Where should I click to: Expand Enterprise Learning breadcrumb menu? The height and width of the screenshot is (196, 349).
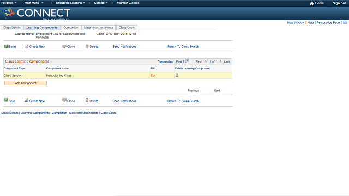point(70,3)
